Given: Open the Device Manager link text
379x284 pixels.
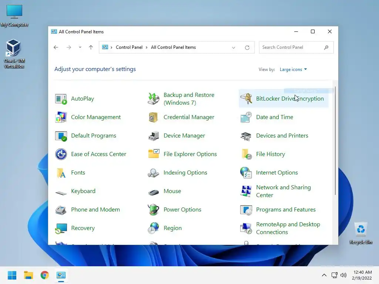Looking at the screenshot, I should tap(184, 136).
